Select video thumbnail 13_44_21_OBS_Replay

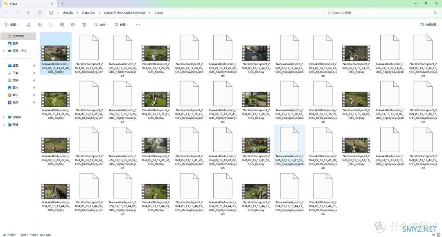coord(256,192)
